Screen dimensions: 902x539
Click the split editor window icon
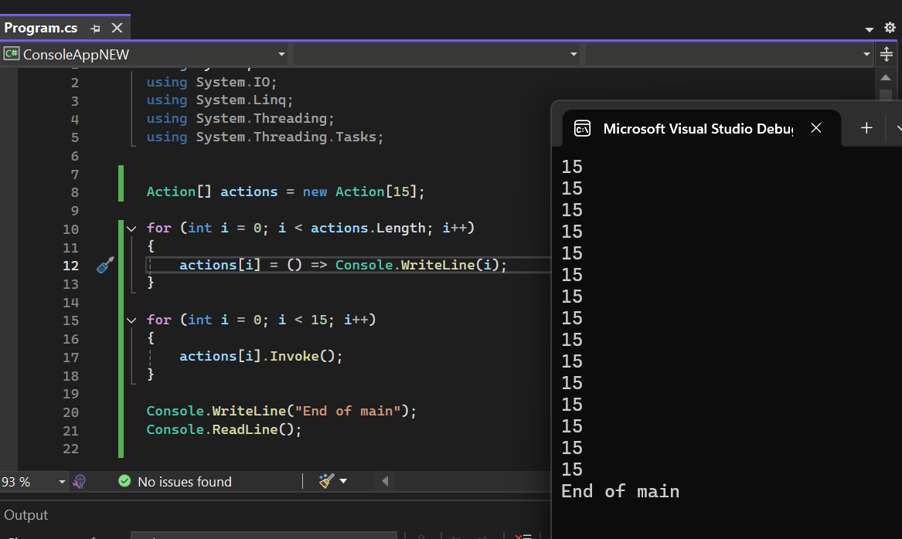click(x=887, y=54)
